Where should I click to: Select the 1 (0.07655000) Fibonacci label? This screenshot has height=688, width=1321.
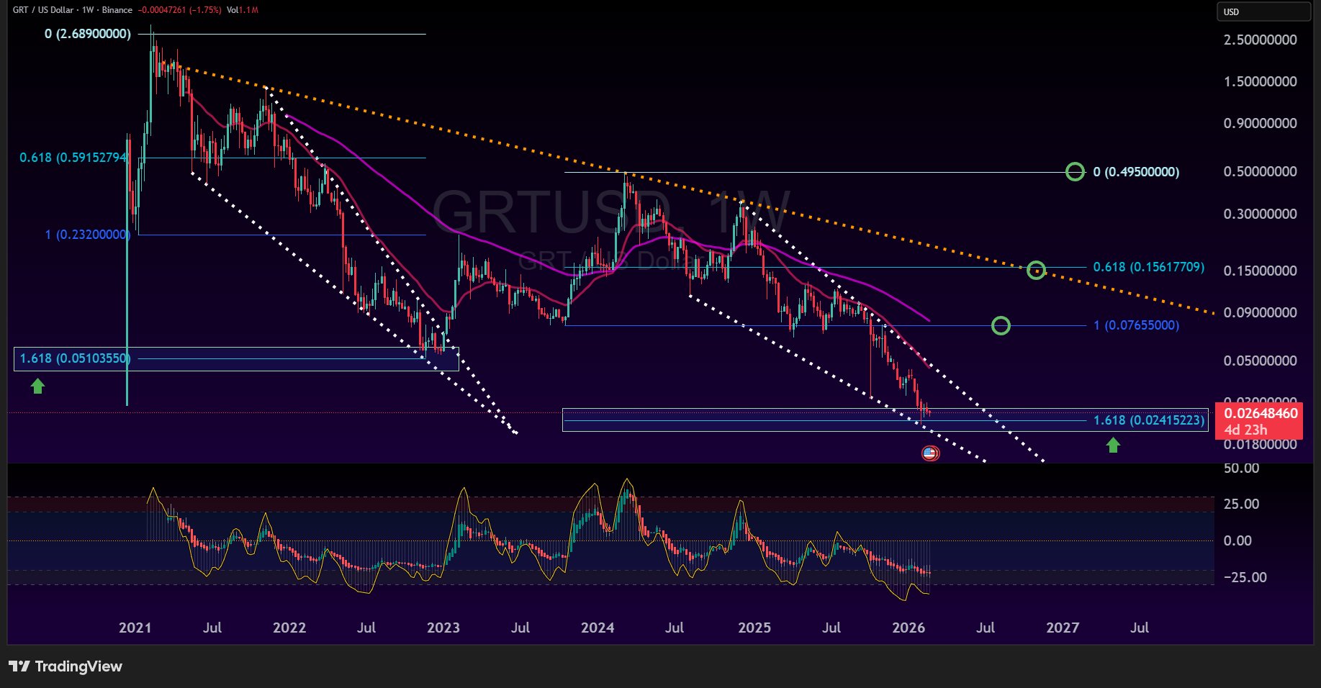pos(1136,325)
